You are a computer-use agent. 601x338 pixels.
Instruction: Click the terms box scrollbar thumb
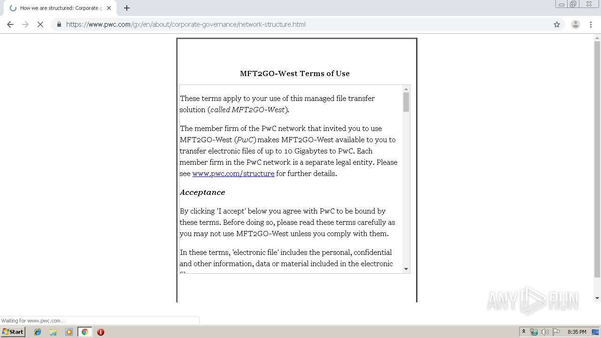[x=406, y=102]
